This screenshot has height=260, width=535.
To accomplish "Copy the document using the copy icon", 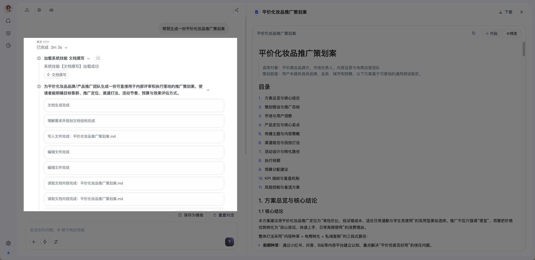I will 474,33.
